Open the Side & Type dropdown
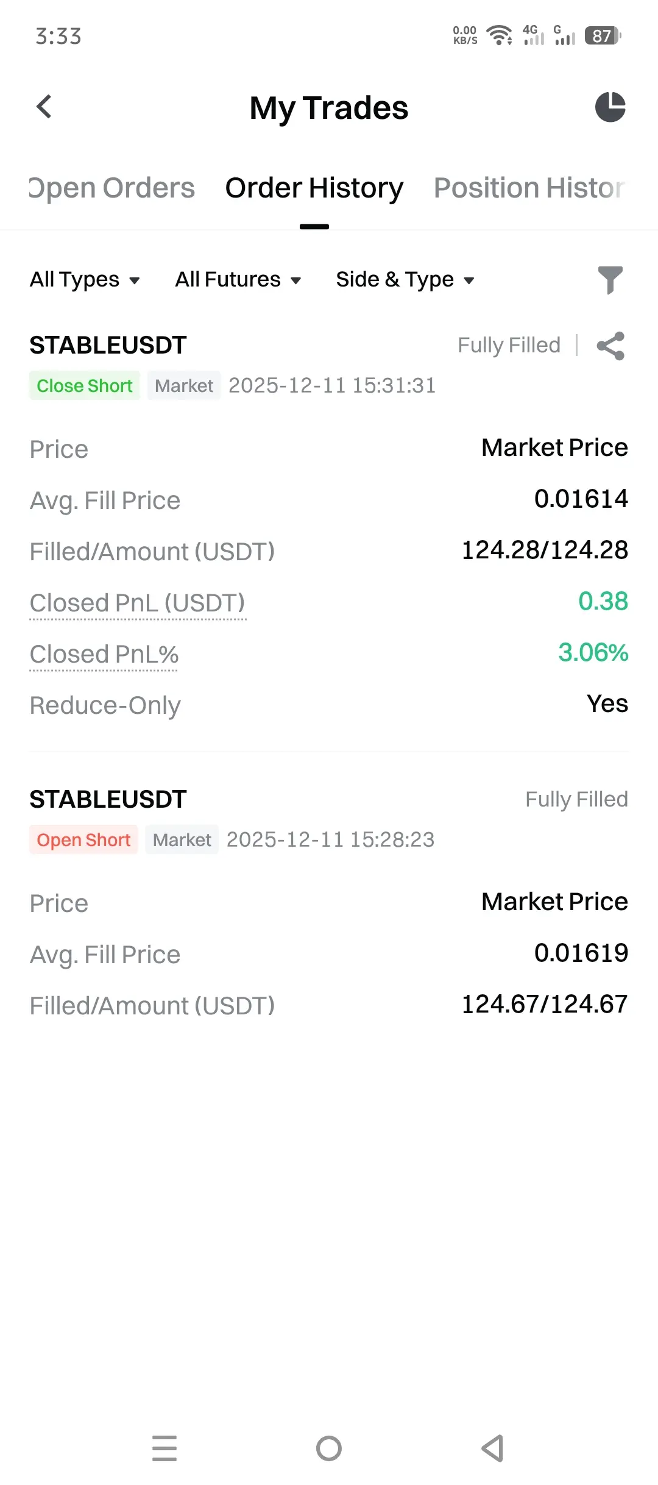This screenshot has width=658, height=1485. coord(405,280)
